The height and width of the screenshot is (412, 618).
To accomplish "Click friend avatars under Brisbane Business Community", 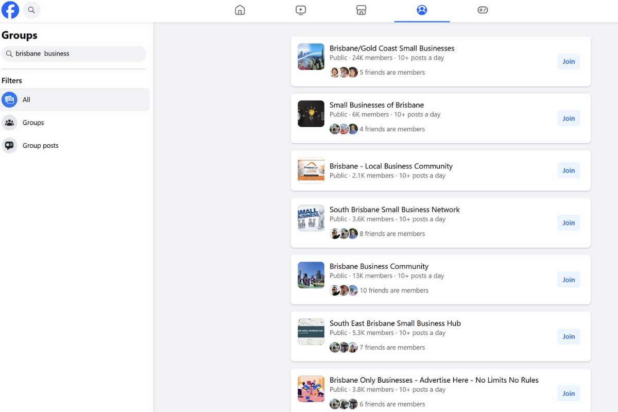I will (344, 290).
